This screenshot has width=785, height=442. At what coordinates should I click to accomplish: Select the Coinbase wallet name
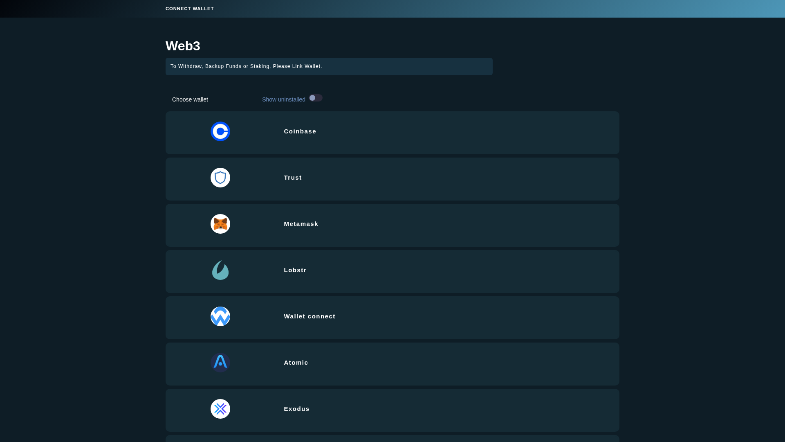300,131
